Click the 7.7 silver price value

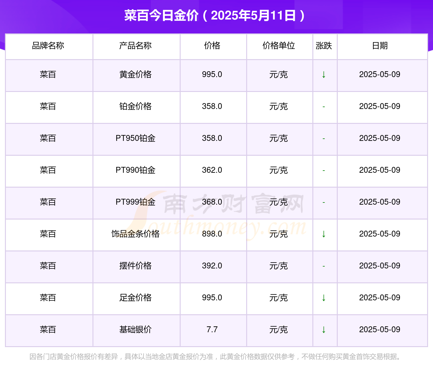pyautogui.click(x=212, y=330)
